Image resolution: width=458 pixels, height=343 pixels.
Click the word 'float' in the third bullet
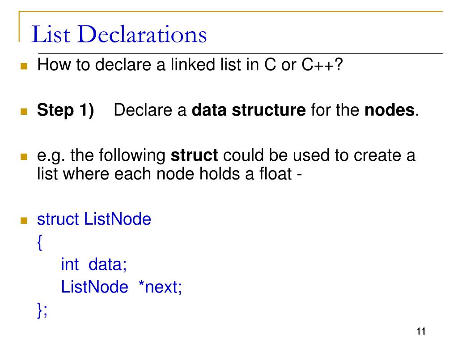276,174
